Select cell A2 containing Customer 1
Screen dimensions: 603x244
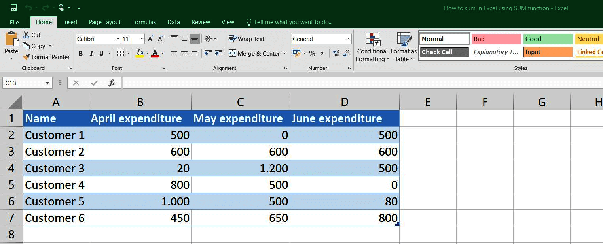point(55,135)
